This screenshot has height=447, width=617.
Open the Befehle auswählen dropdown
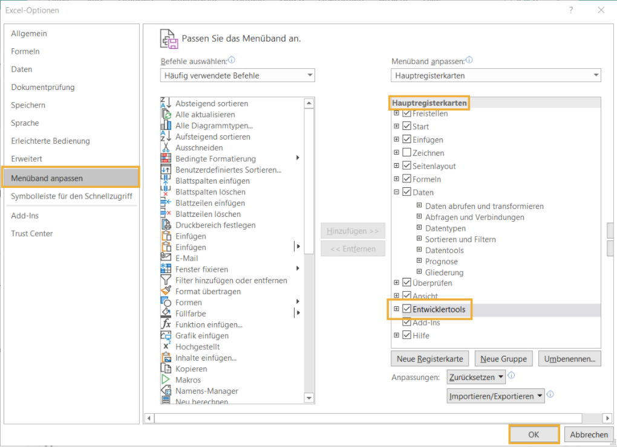238,76
